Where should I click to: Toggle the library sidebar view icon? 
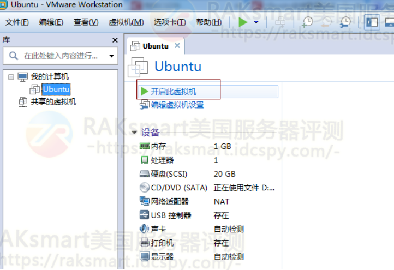coord(372,22)
